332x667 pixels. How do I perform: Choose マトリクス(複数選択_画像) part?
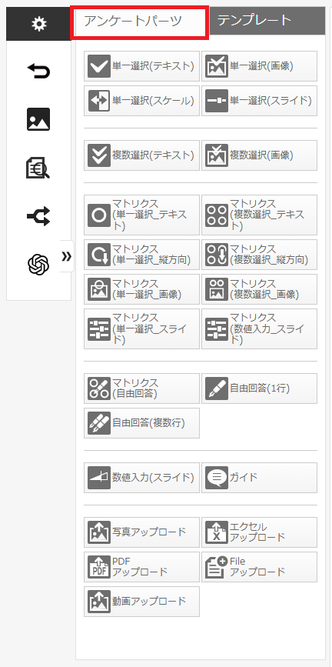pos(259,288)
